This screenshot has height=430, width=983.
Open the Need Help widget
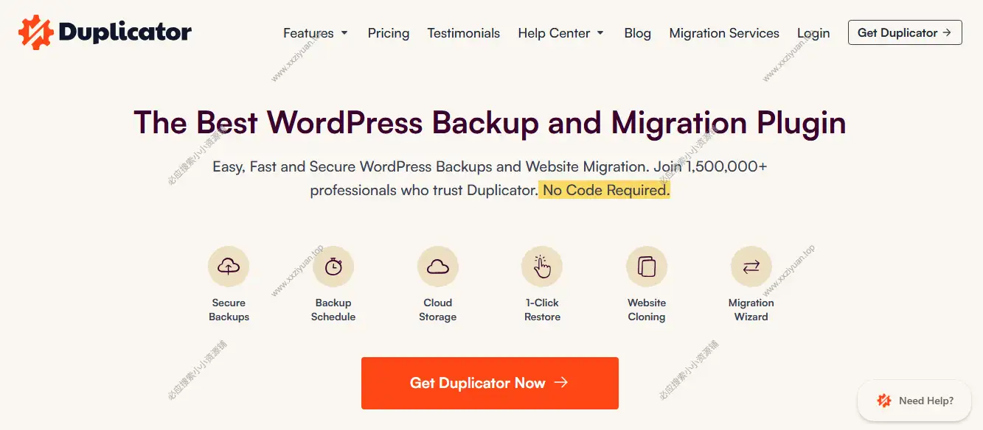coord(914,401)
